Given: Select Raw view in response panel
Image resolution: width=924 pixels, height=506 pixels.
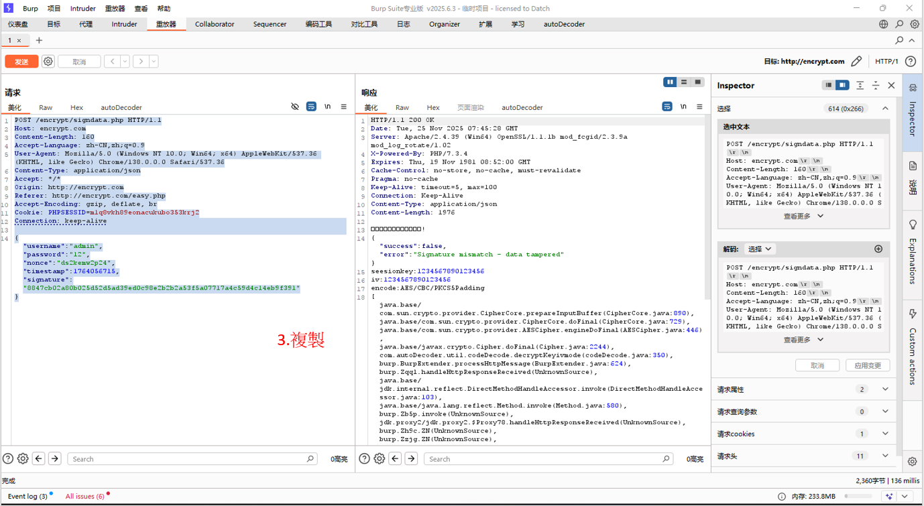Looking at the screenshot, I should (x=402, y=107).
